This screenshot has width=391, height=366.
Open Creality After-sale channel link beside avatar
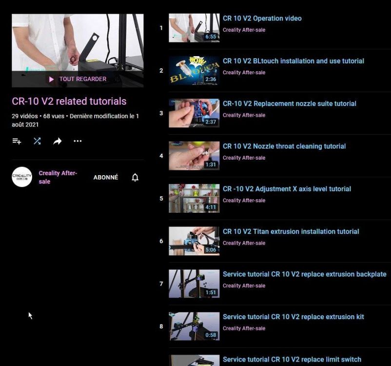[x=58, y=177]
